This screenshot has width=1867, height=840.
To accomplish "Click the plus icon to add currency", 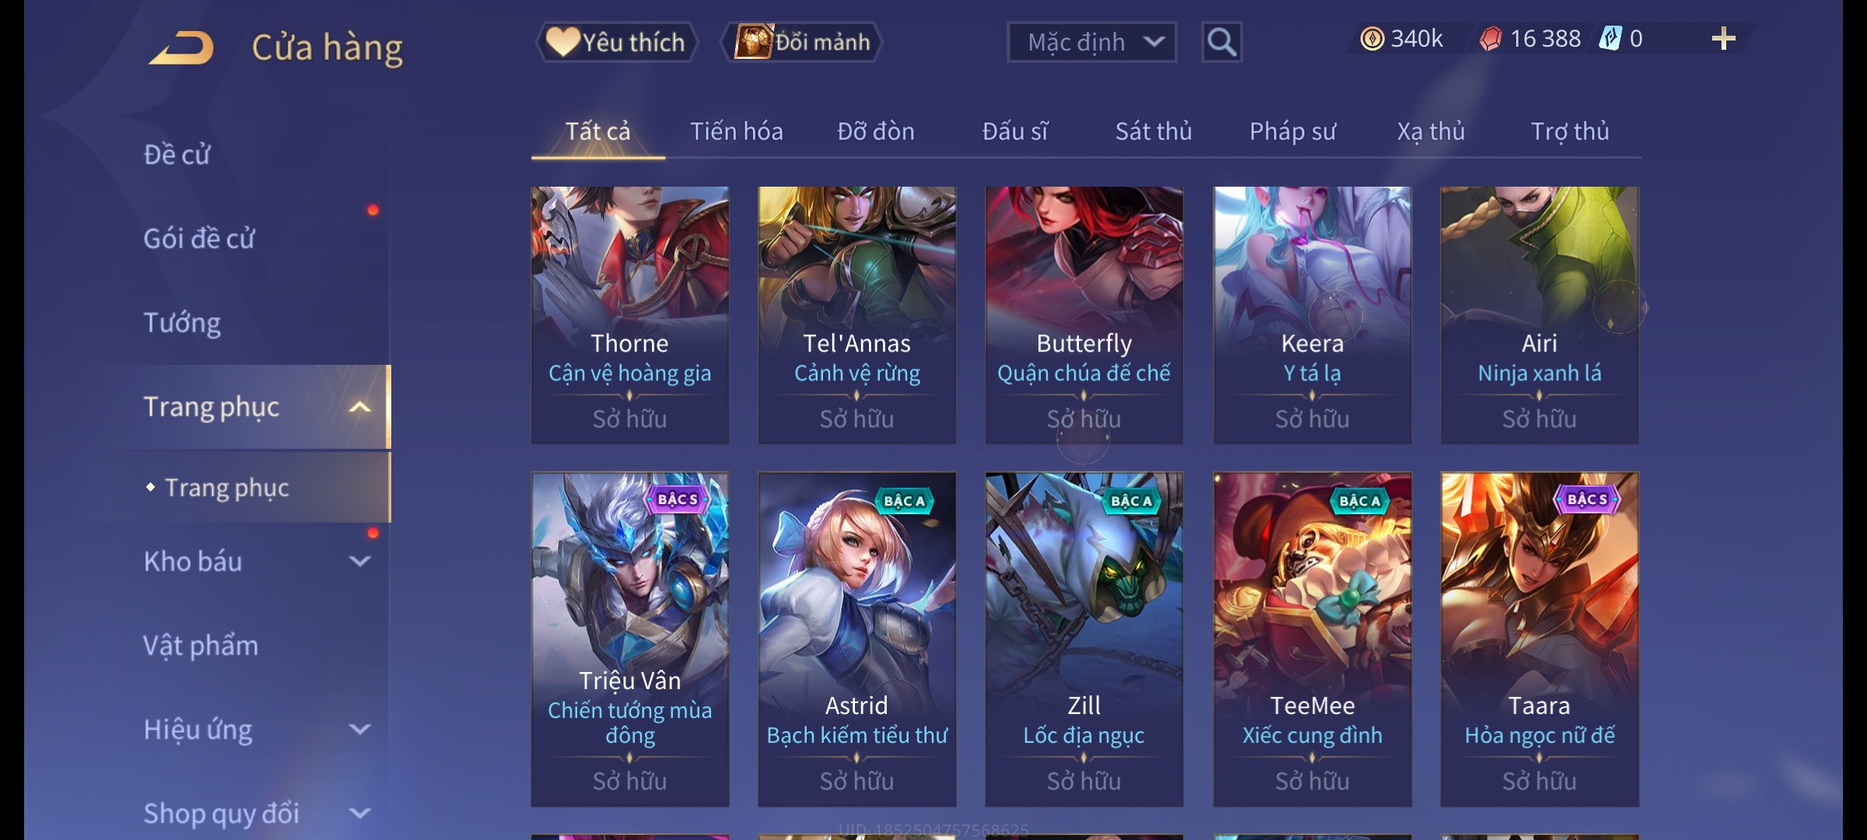I will click(1723, 39).
